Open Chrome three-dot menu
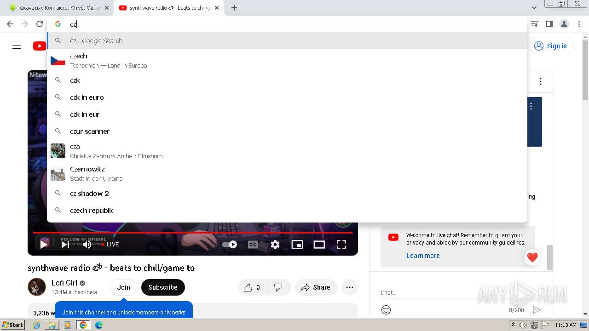This screenshot has height=331, width=589. (x=579, y=24)
